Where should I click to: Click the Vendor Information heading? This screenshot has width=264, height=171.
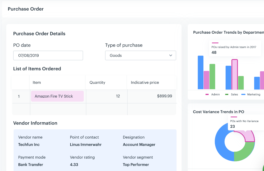(x=35, y=123)
